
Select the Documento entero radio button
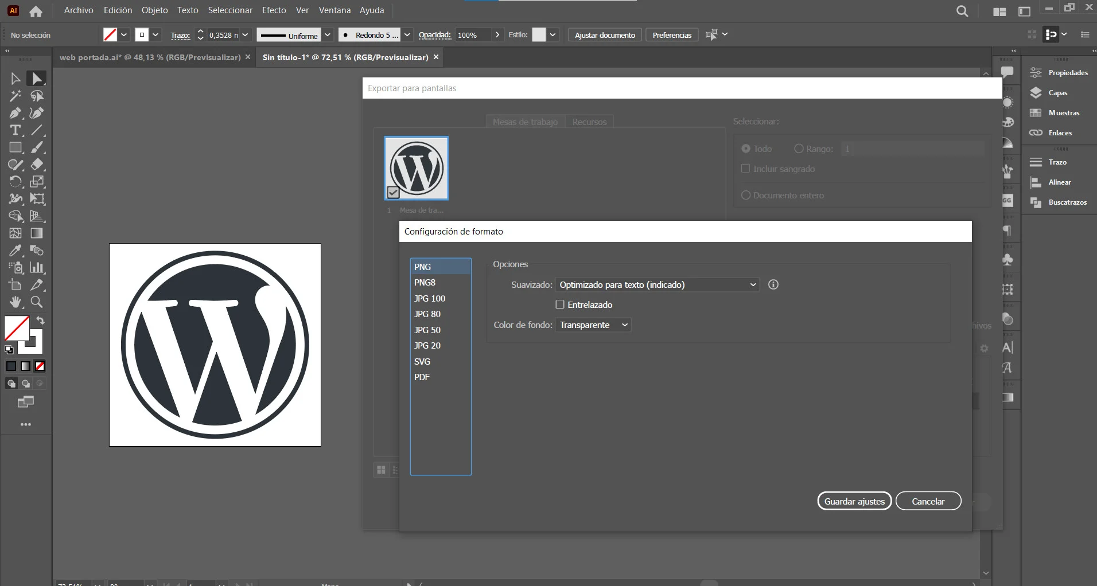click(746, 195)
